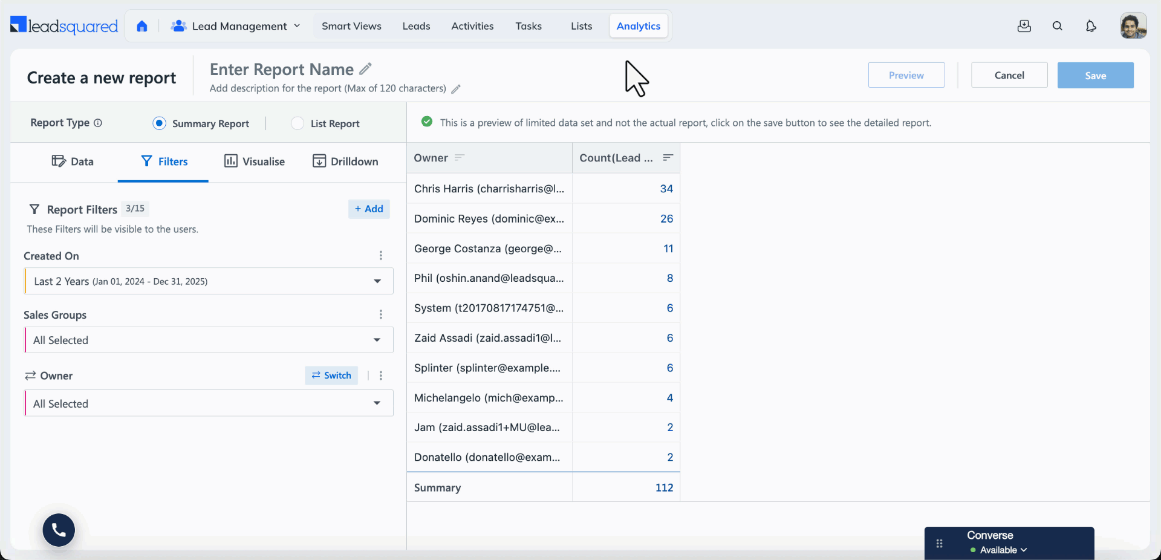This screenshot has width=1161, height=560.
Task: Sort by Count(Lead) column icon
Action: 668,158
